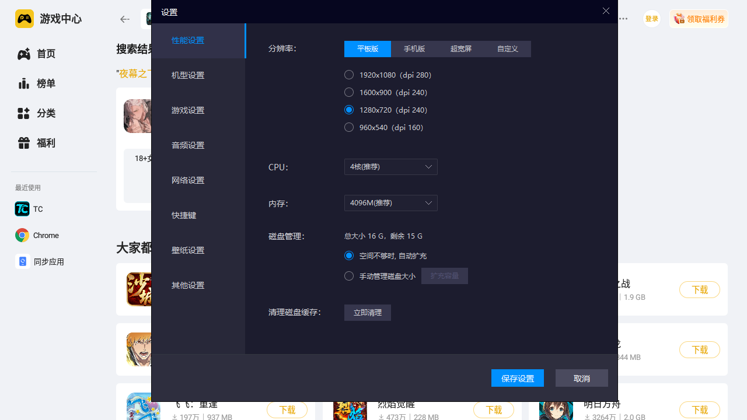The height and width of the screenshot is (420, 747).
Task: Switch resolution mode to 手机版
Action: (x=414, y=49)
